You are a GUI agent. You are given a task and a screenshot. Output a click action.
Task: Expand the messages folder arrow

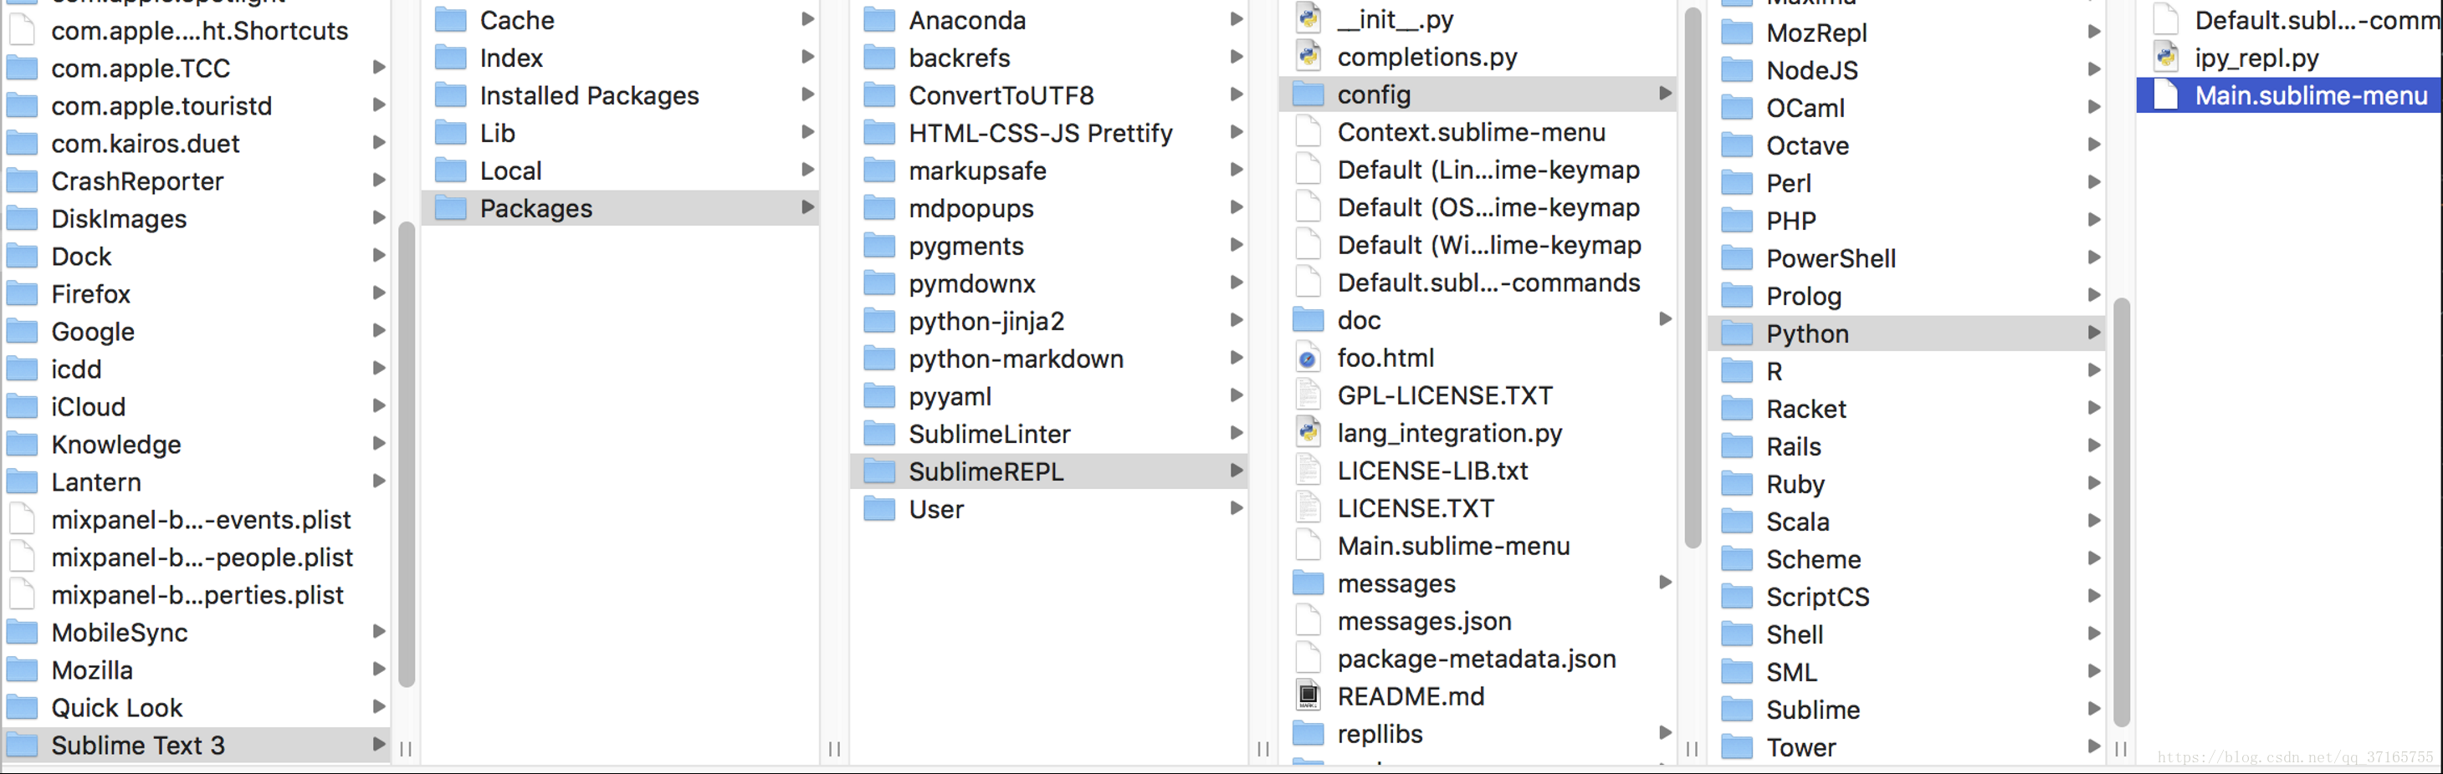[1665, 583]
